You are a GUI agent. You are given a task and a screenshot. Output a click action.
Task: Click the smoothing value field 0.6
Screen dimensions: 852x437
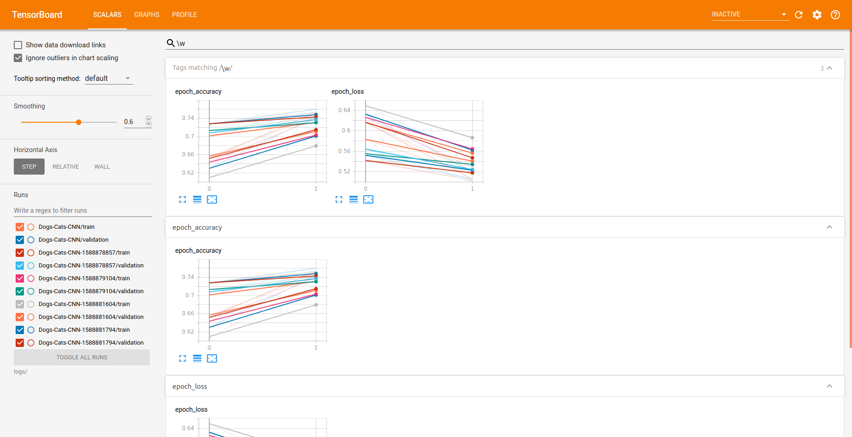click(x=134, y=122)
